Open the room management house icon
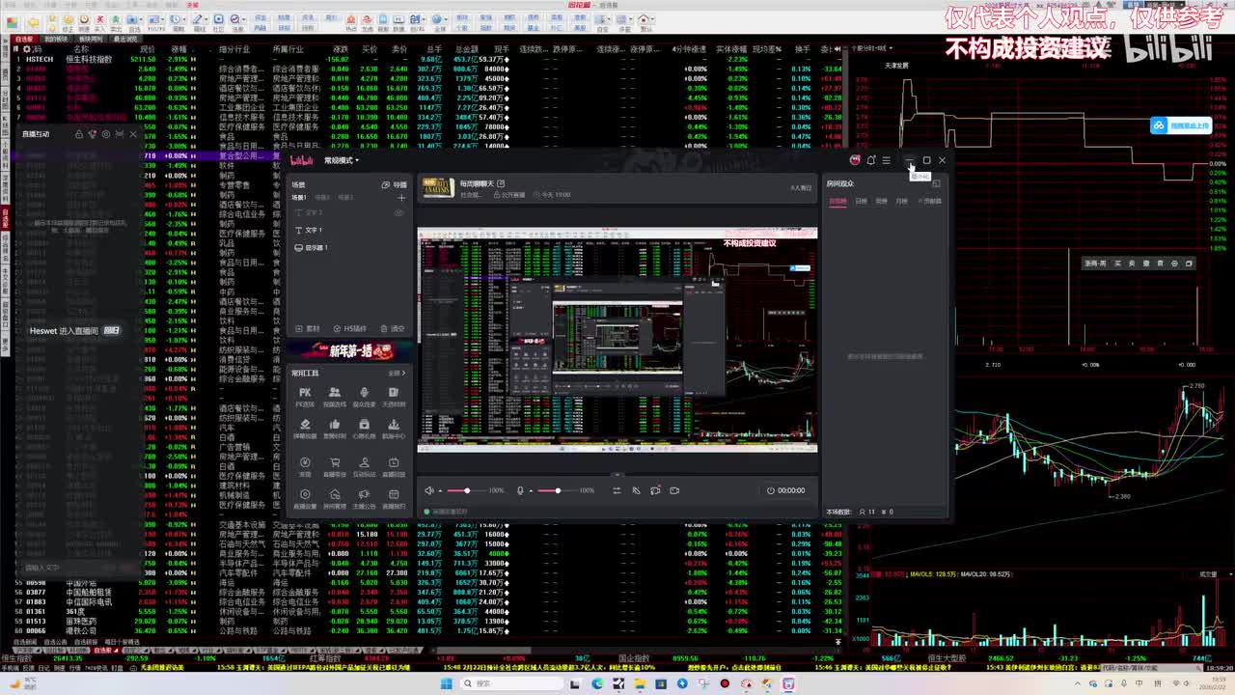The height and width of the screenshot is (695, 1235). (x=335, y=497)
